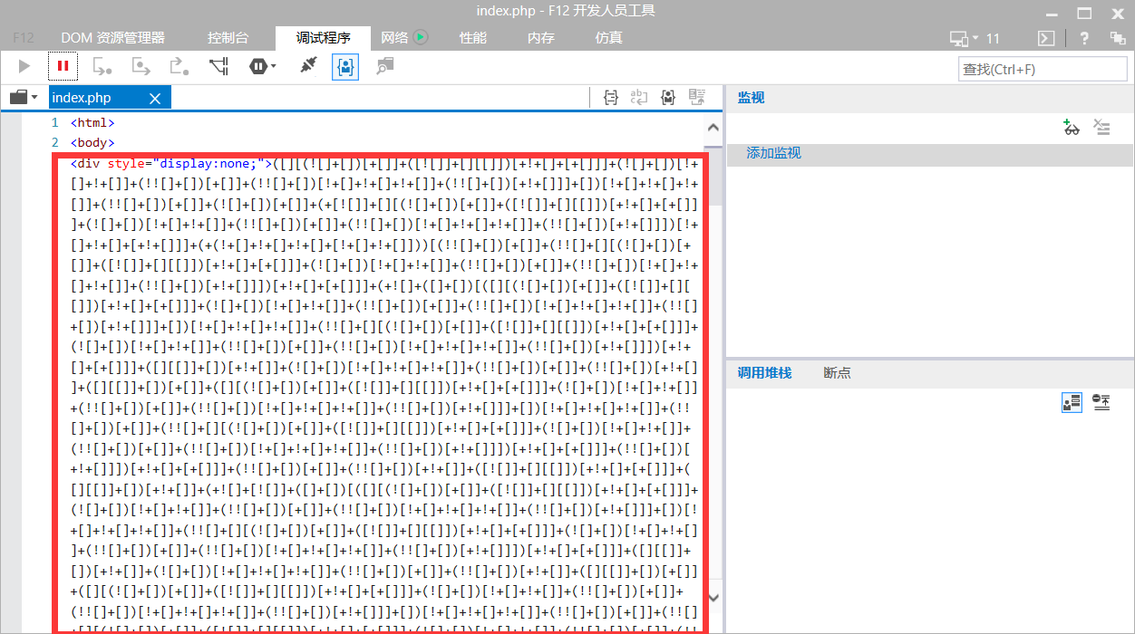Switch to the 控制台 tab
The width and height of the screenshot is (1135, 634).
(228, 38)
